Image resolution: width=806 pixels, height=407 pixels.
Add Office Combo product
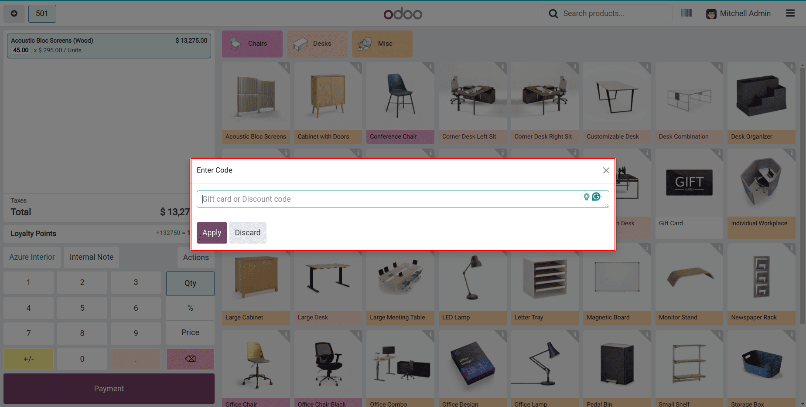(x=400, y=368)
